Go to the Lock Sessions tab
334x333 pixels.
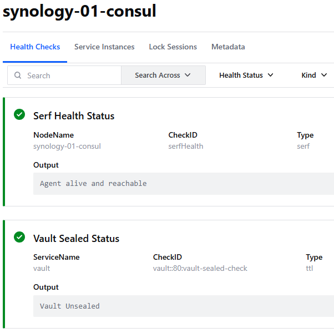[x=173, y=47]
